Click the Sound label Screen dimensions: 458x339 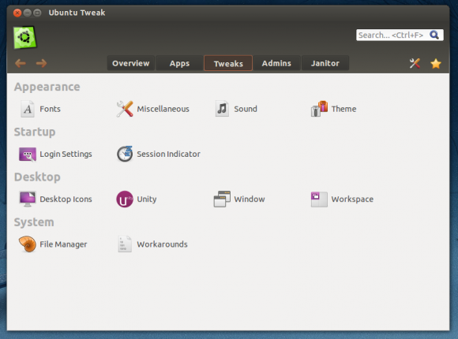pyautogui.click(x=246, y=109)
